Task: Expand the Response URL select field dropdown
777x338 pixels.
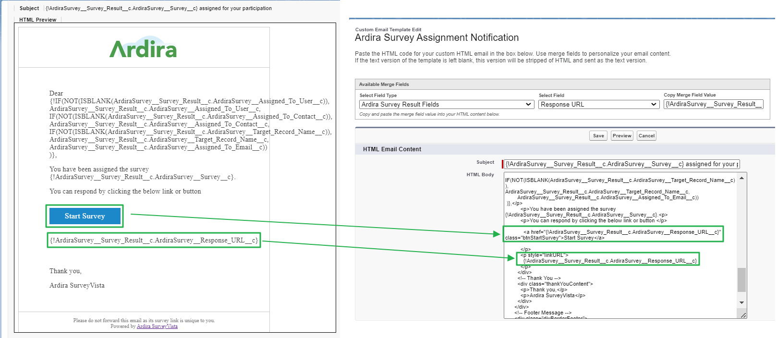Action: tap(598, 104)
